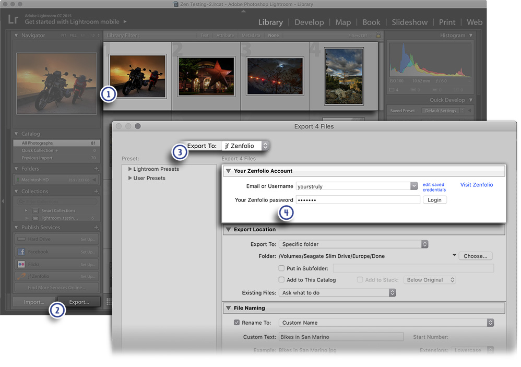The image size is (521, 367).
Task: Collapse the Histogram panel
Action: [471, 35]
